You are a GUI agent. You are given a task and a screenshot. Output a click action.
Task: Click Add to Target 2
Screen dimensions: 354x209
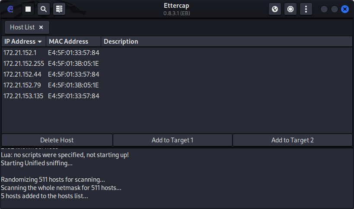(x=292, y=140)
